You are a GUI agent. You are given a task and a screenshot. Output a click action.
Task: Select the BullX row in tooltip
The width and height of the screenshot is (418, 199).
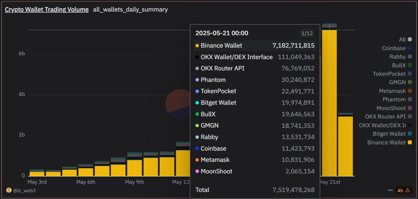pos(255,114)
